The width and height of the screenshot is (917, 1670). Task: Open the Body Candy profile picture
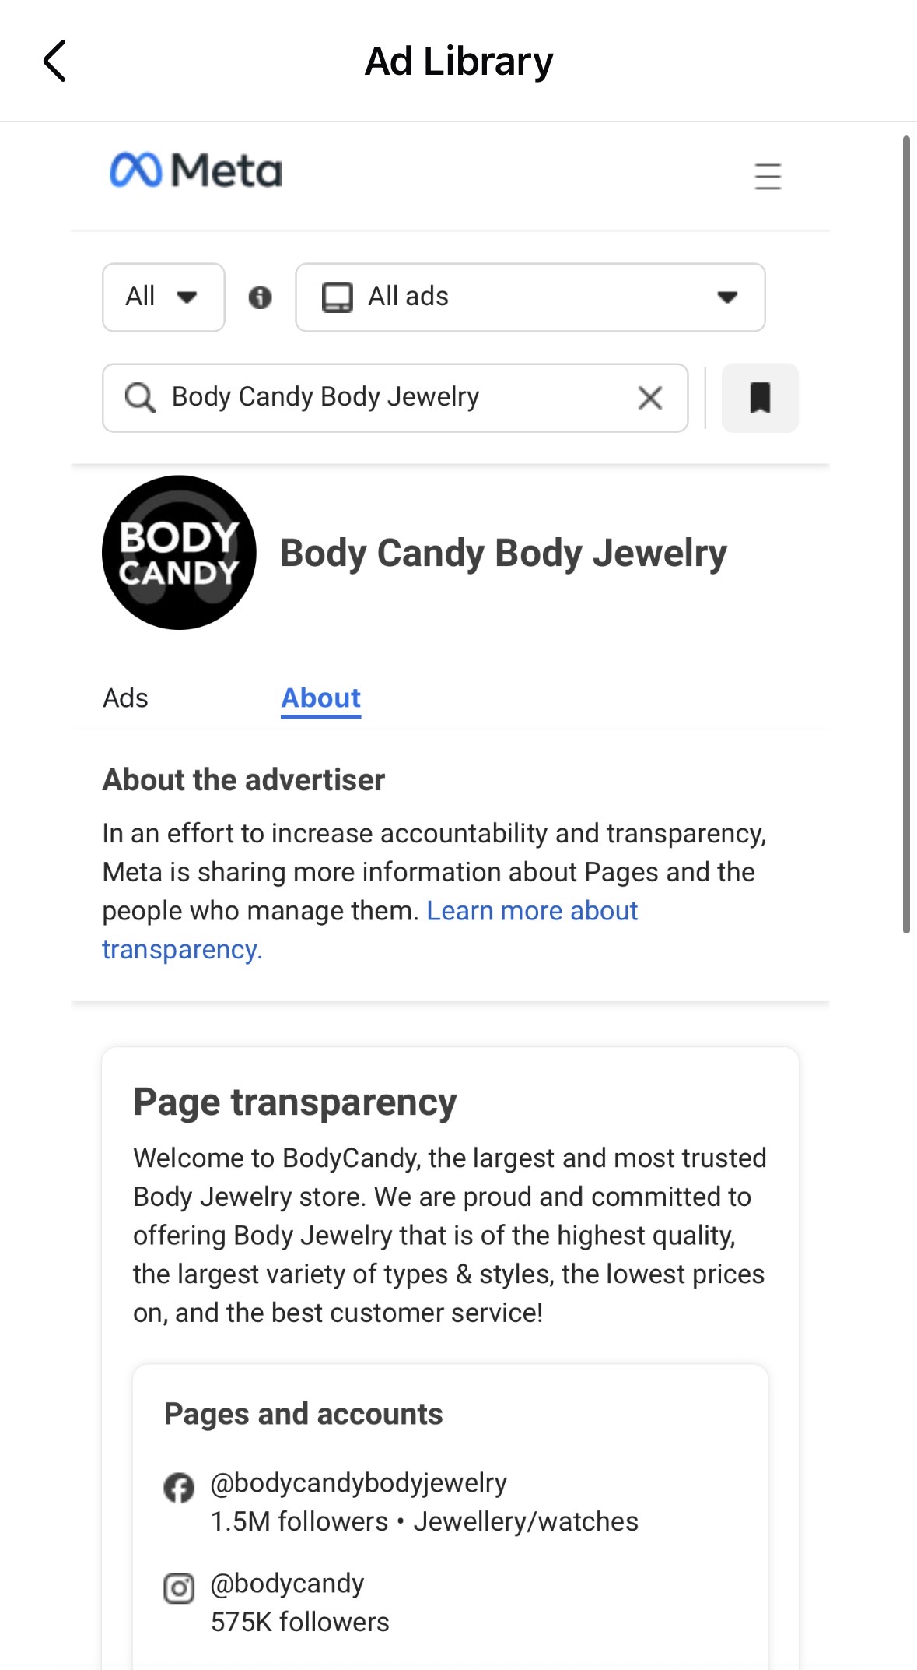179,553
